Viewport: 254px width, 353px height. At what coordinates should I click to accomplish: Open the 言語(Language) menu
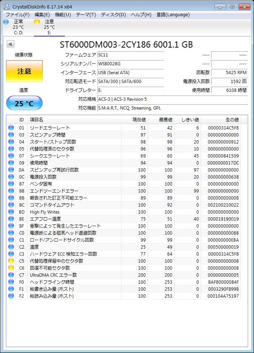pos(173,15)
